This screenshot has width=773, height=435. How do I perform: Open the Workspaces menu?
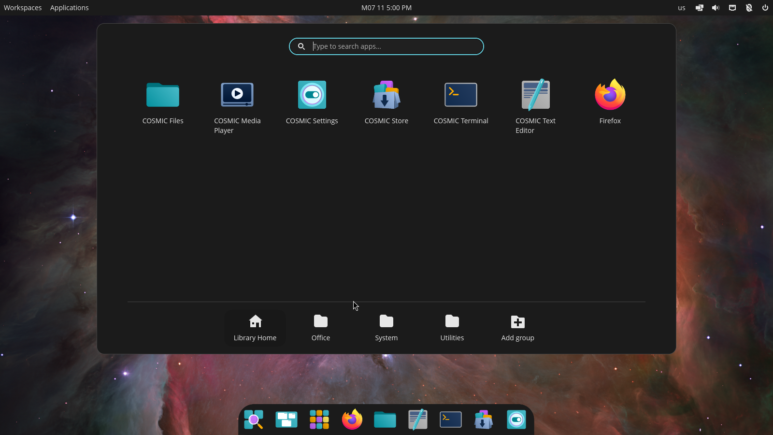click(22, 7)
